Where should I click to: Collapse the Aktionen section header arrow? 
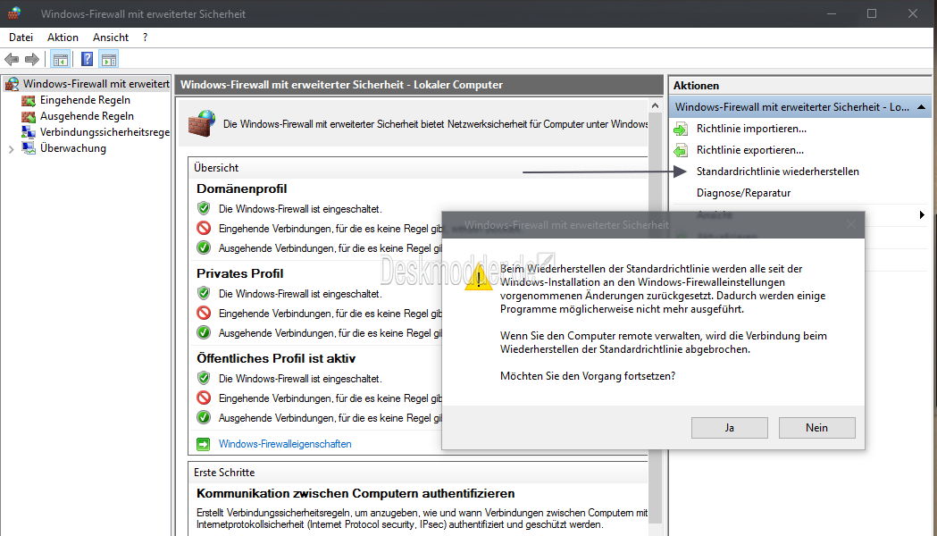coord(921,107)
